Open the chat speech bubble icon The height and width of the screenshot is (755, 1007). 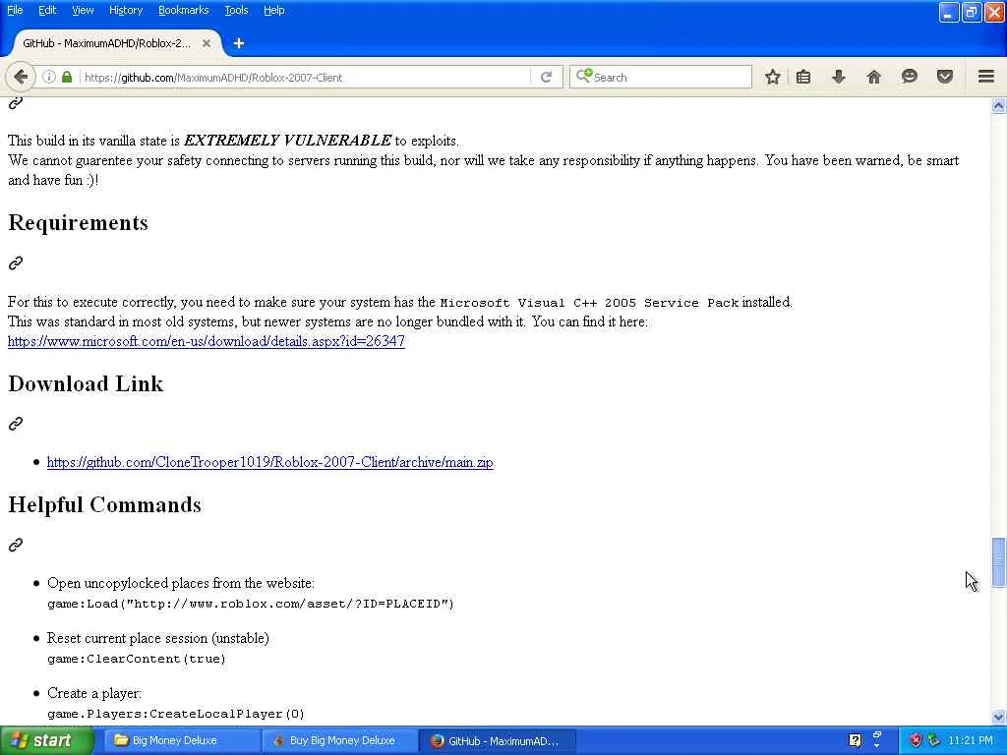point(910,77)
